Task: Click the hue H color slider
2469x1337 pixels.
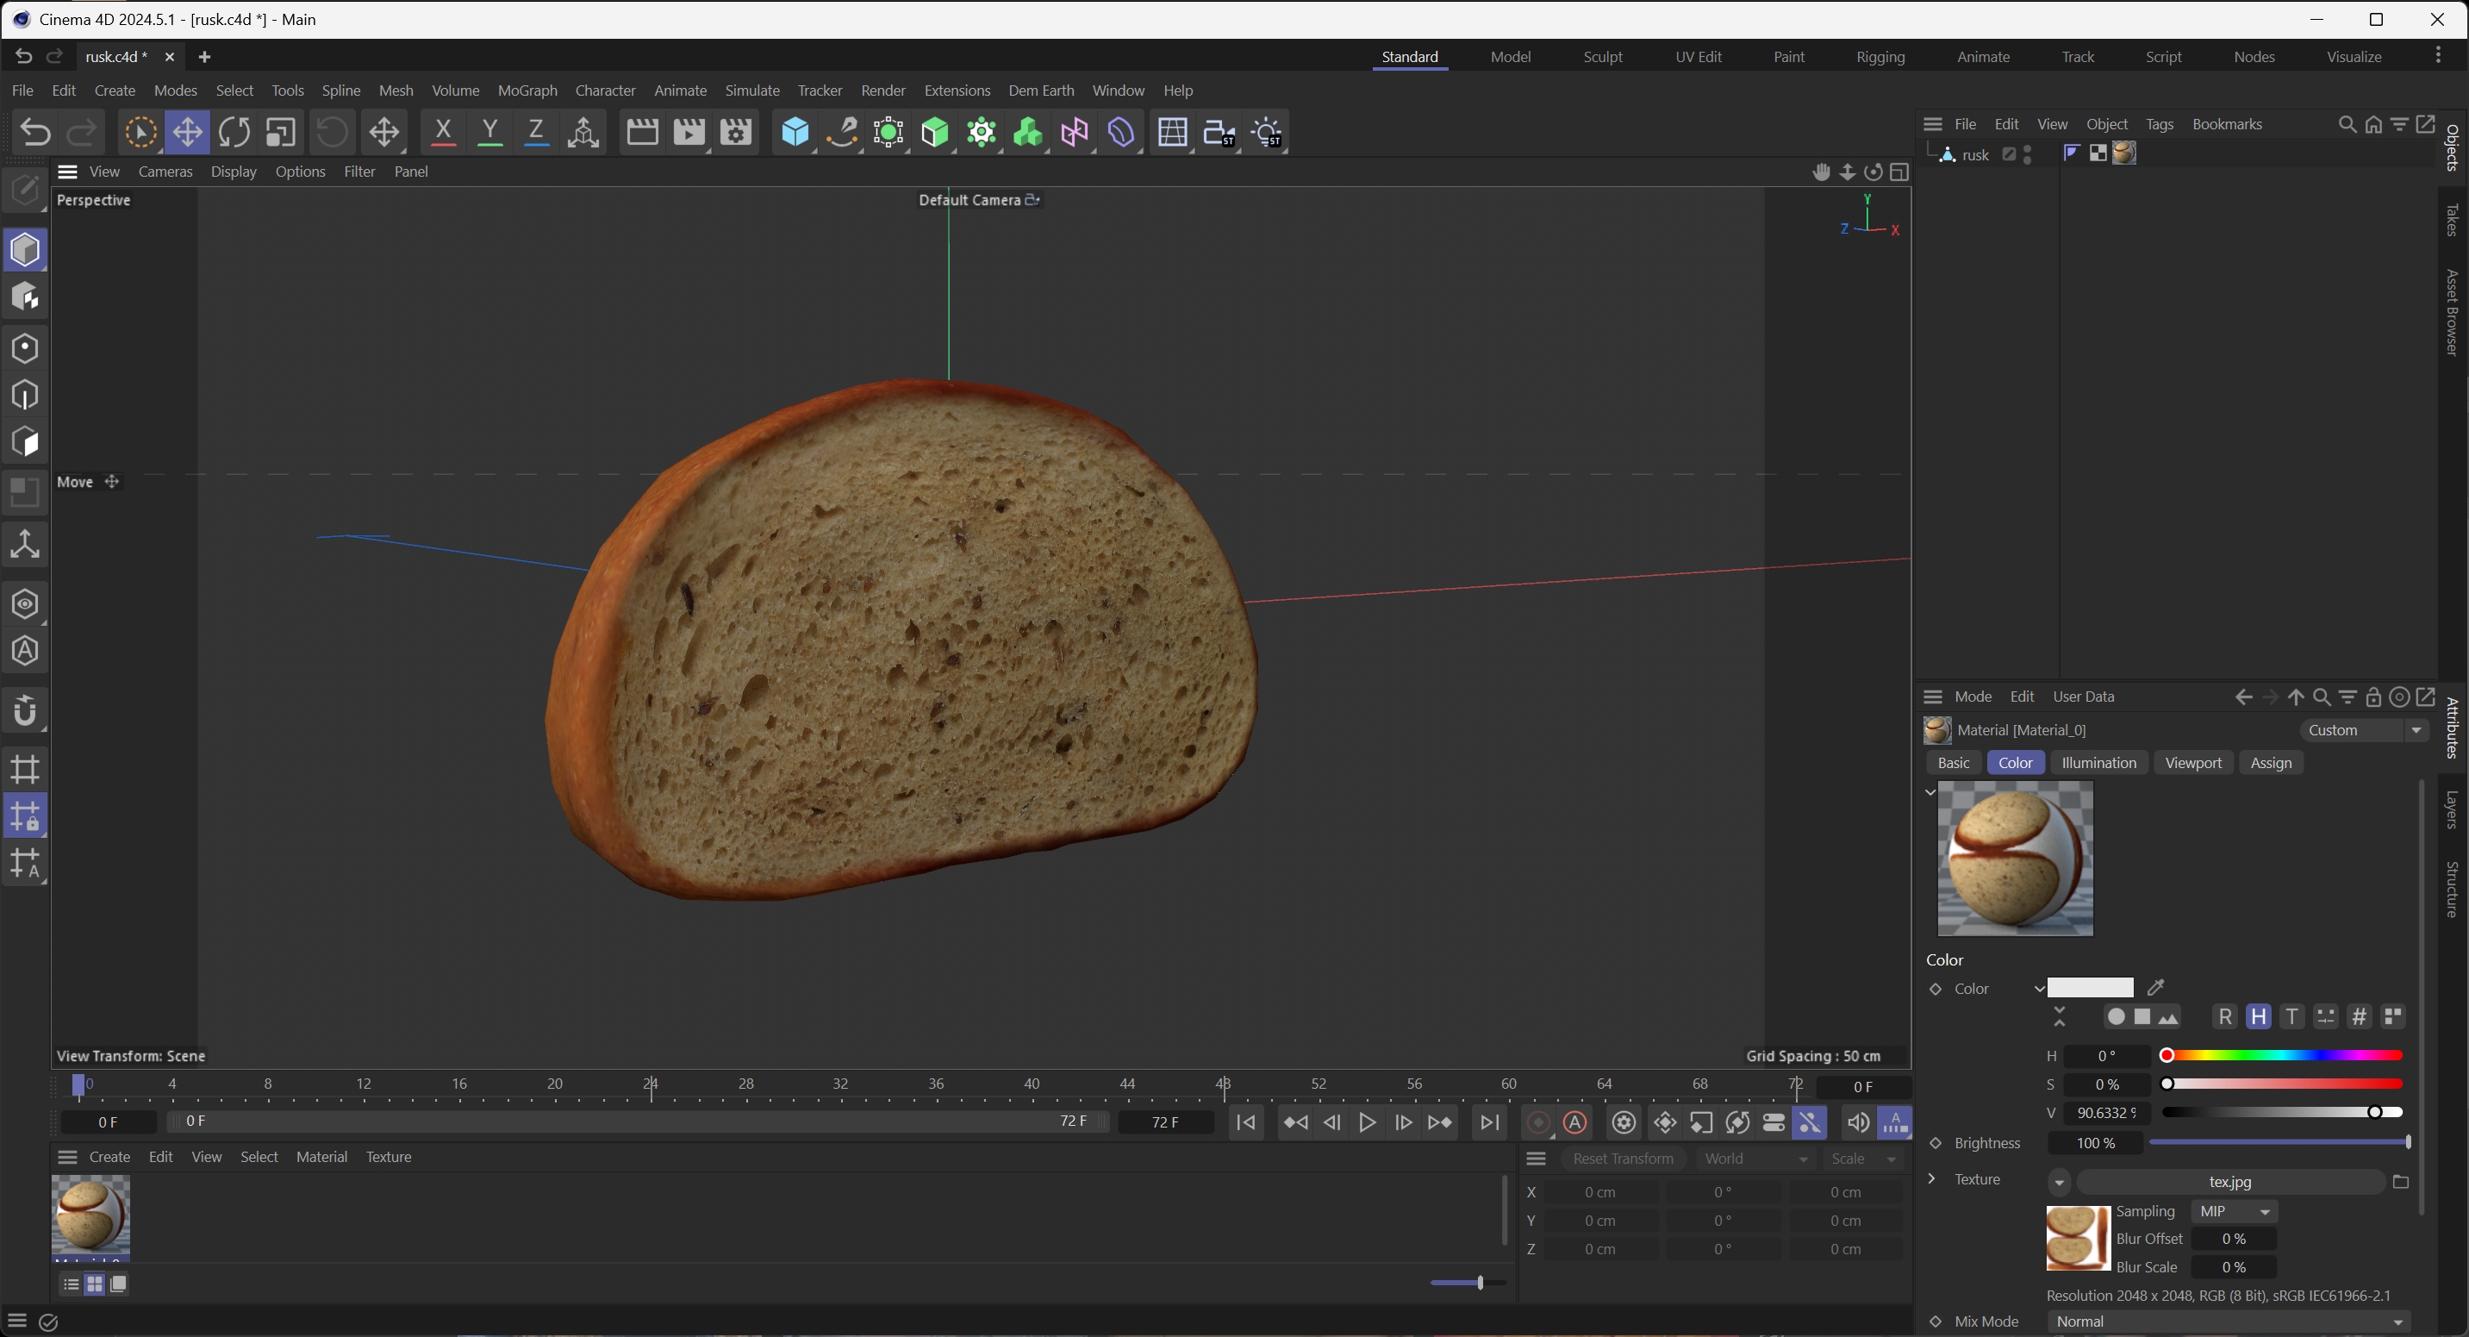Action: point(2281,1055)
